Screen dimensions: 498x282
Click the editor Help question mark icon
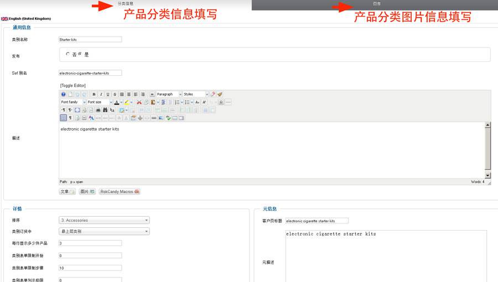point(63,95)
